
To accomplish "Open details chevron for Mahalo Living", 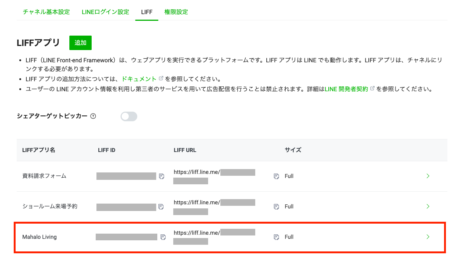I will (428, 237).
